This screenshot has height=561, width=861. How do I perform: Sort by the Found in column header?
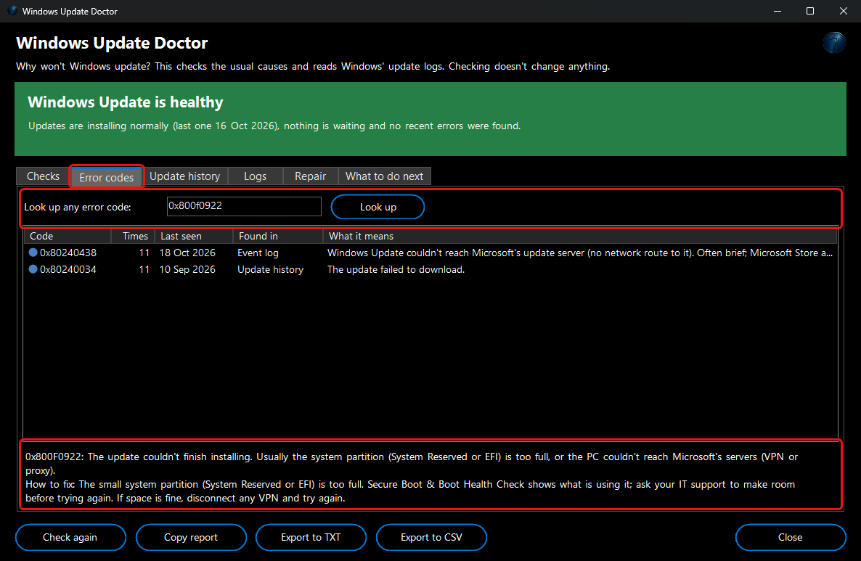point(278,236)
